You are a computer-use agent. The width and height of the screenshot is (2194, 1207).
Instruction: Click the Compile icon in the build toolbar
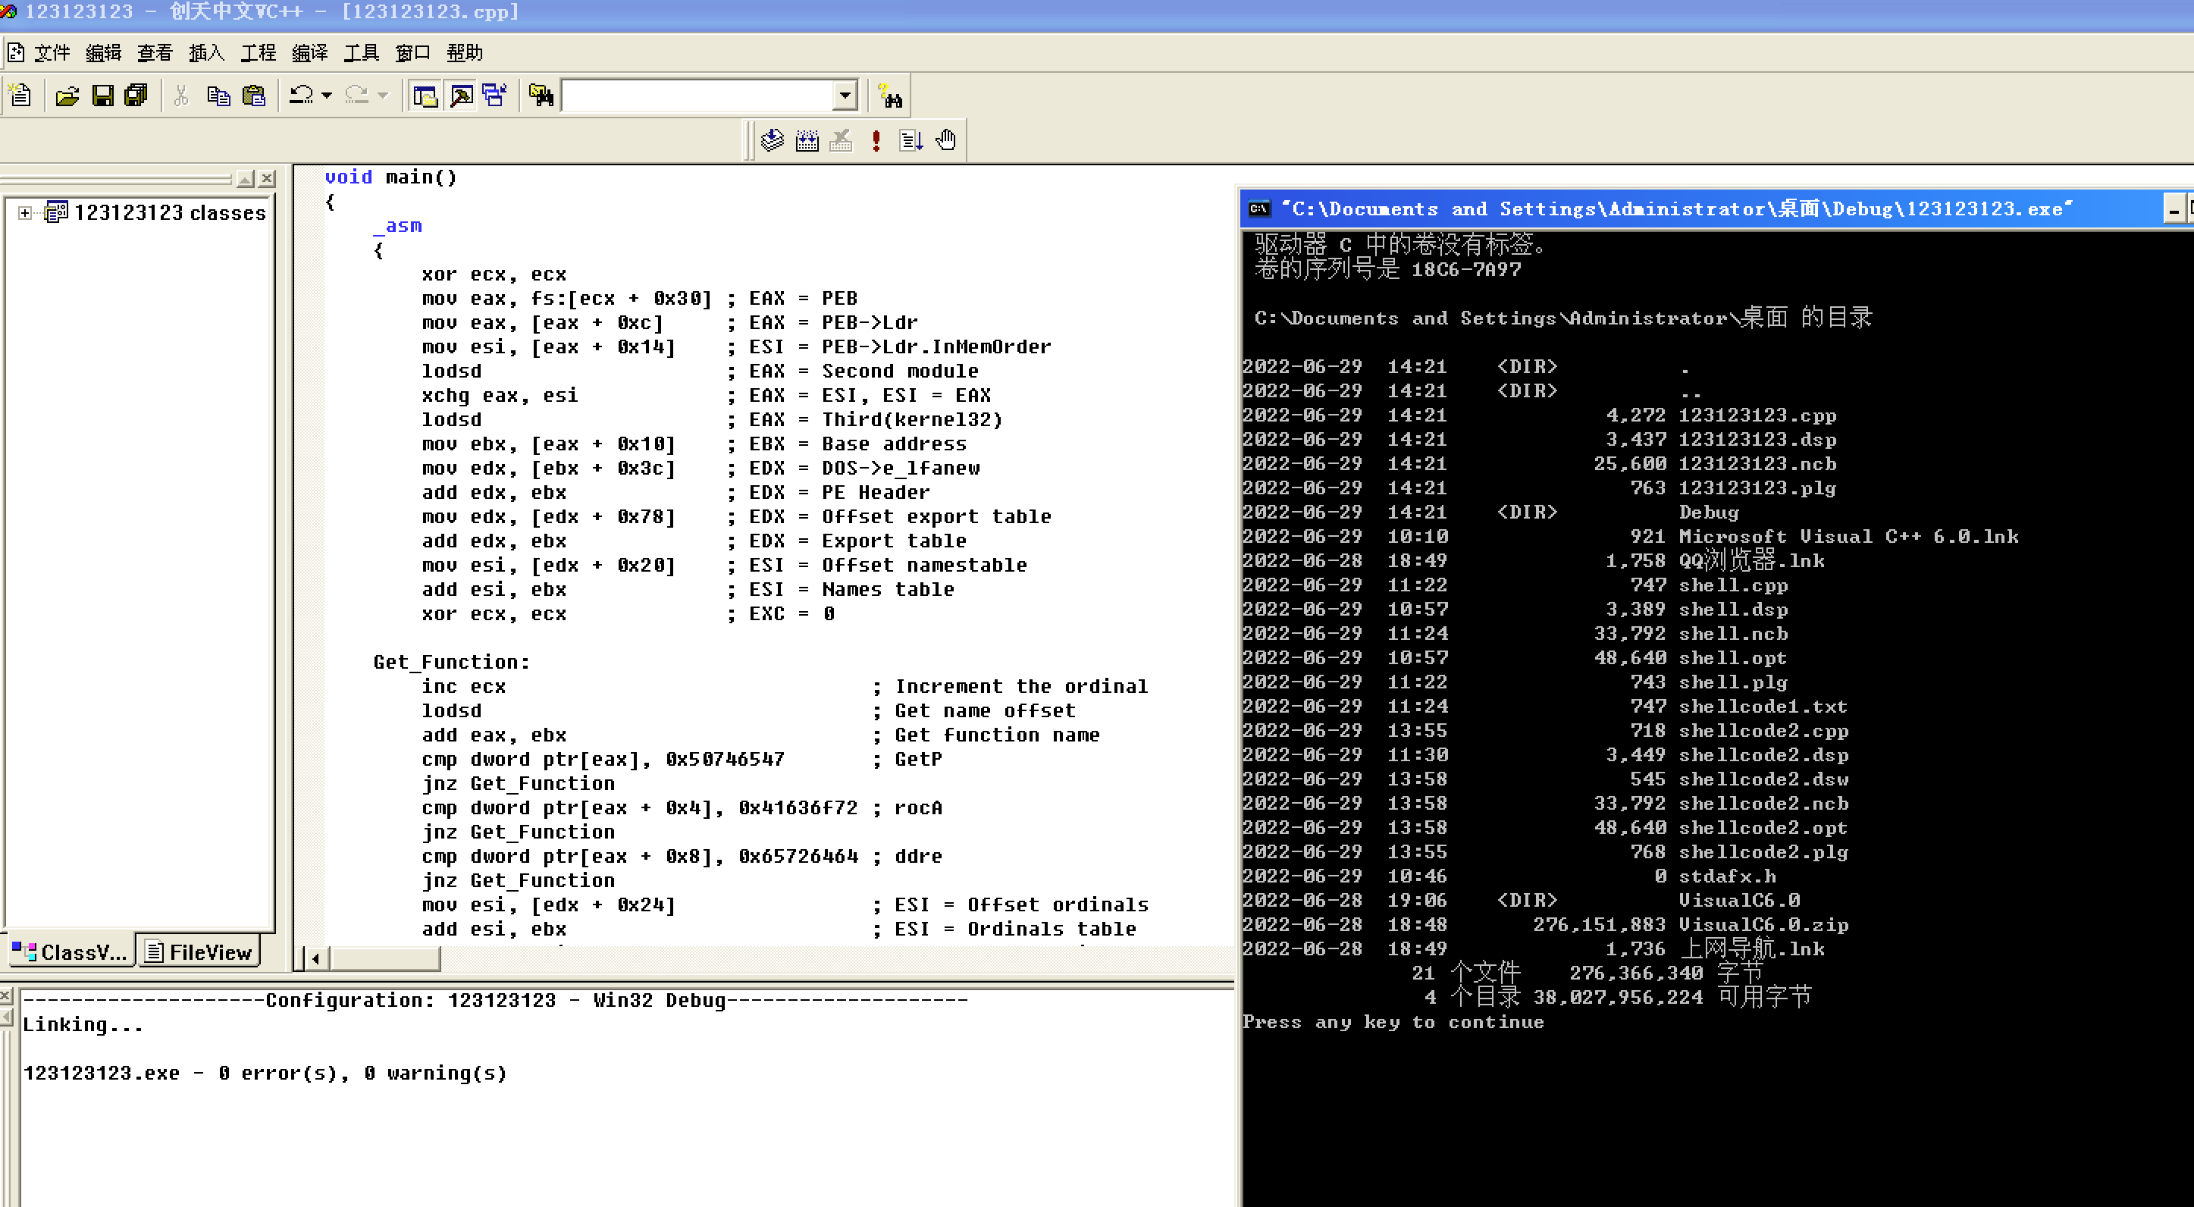pyautogui.click(x=772, y=140)
